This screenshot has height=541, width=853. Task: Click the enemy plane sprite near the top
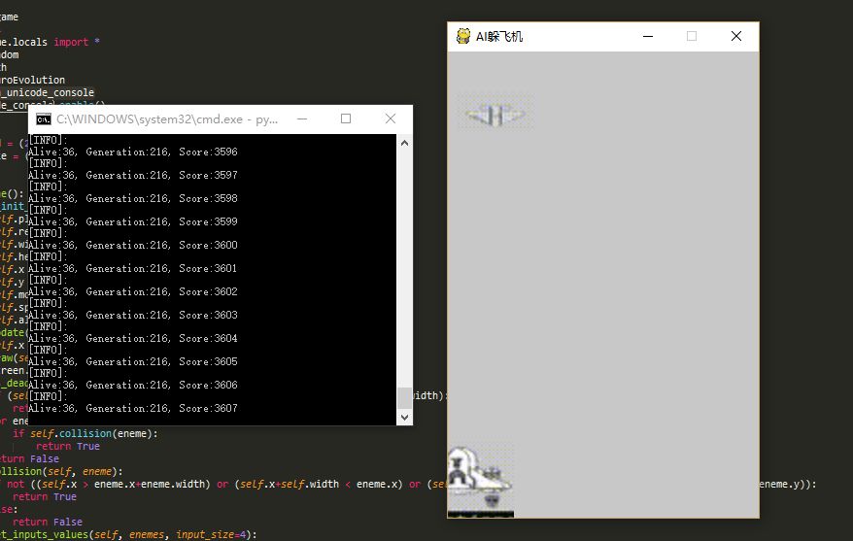coord(495,116)
